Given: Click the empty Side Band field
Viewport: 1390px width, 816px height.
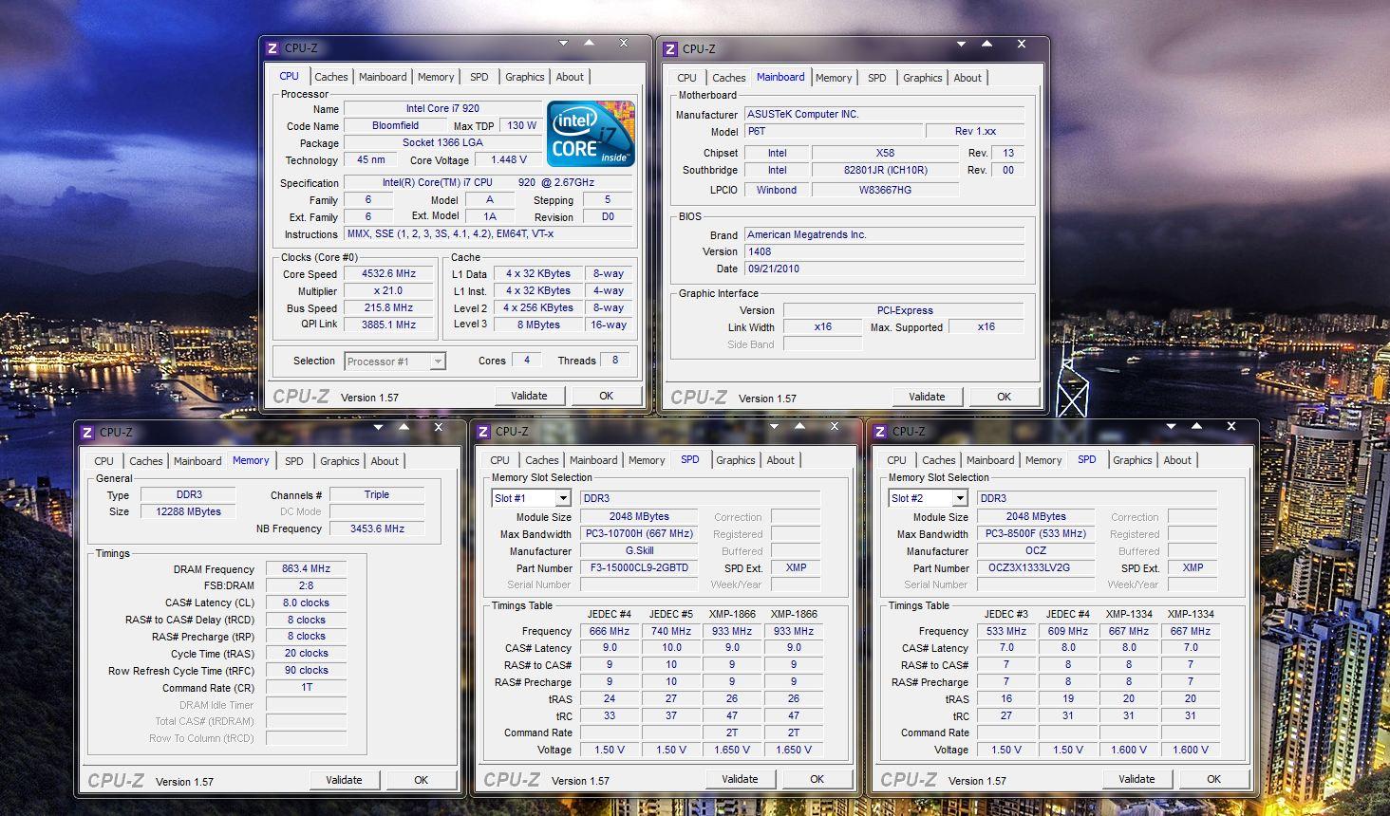Looking at the screenshot, I should pyautogui.click(x=822, y=344).
